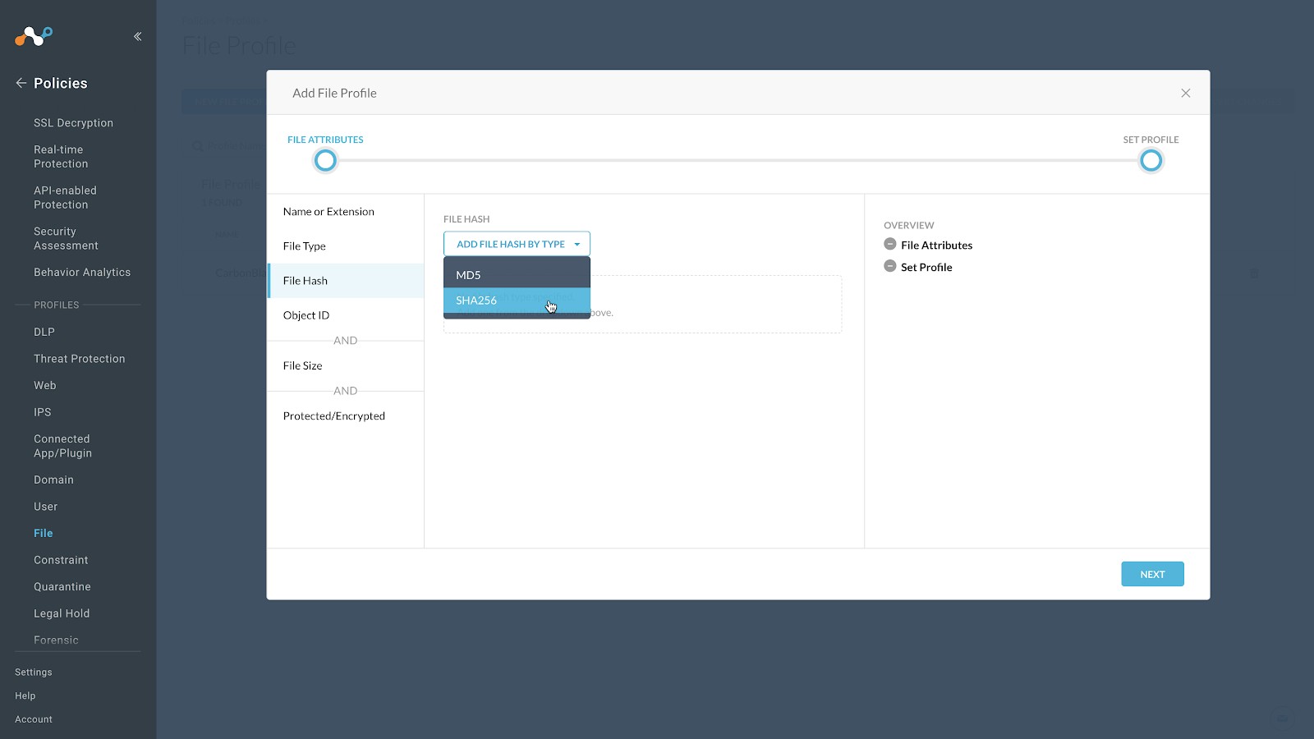
Task: Open Threat Protection under Profiles
Action: (x=79, y=358)
